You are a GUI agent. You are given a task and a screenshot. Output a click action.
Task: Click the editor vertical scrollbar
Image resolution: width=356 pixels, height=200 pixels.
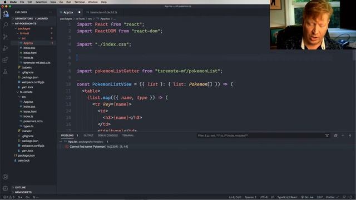(354, 56)
